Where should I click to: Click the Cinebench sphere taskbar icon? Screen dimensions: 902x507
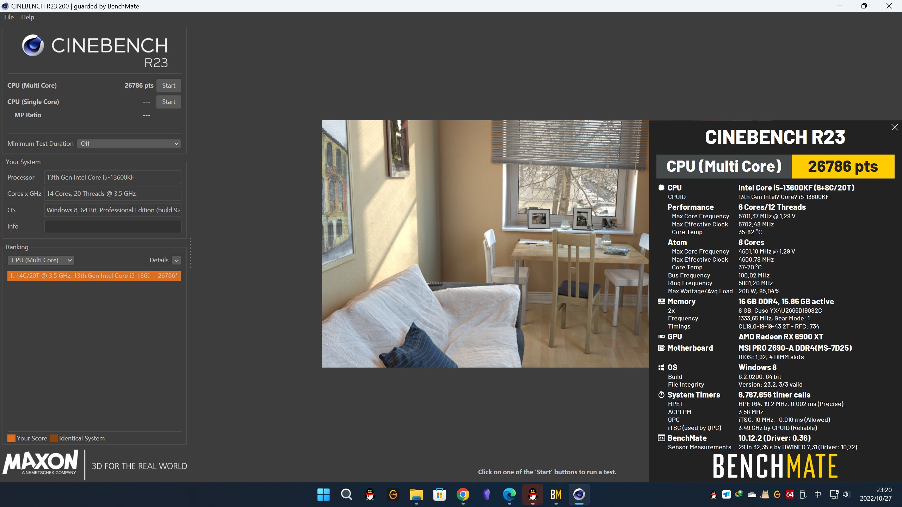tap(579, 495)
